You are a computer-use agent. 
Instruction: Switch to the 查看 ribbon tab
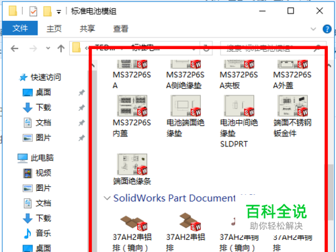121,29
